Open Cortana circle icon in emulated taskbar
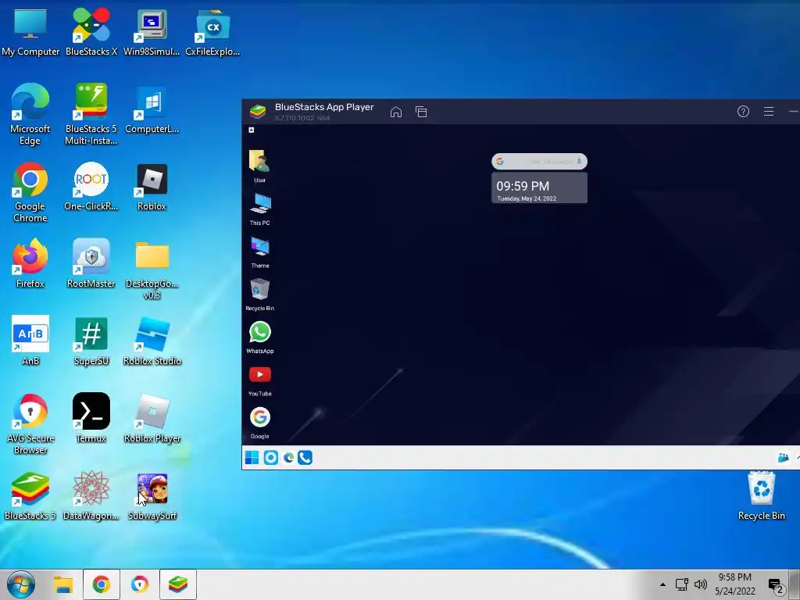 point(270,458)
